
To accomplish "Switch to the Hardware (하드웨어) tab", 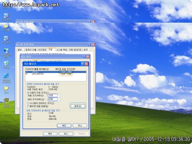I will pos(42,50).
